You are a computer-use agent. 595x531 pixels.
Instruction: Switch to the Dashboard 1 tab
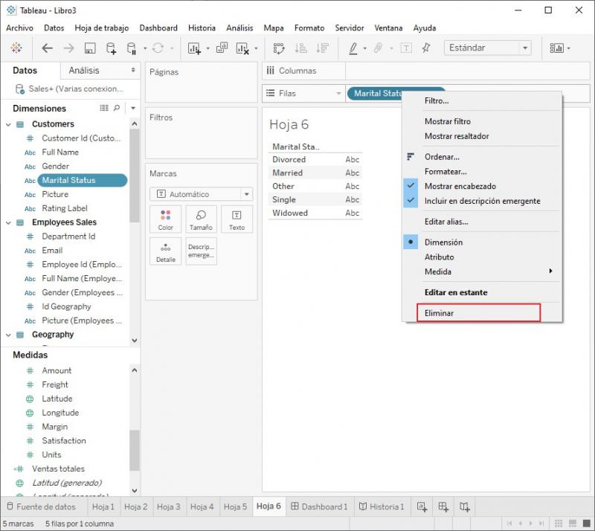(x=319, y=507)
